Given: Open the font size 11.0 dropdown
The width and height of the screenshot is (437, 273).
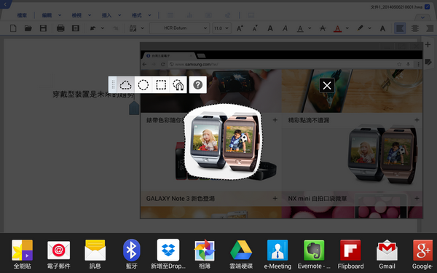Looking at the screenshot, I should pos(221,28).
